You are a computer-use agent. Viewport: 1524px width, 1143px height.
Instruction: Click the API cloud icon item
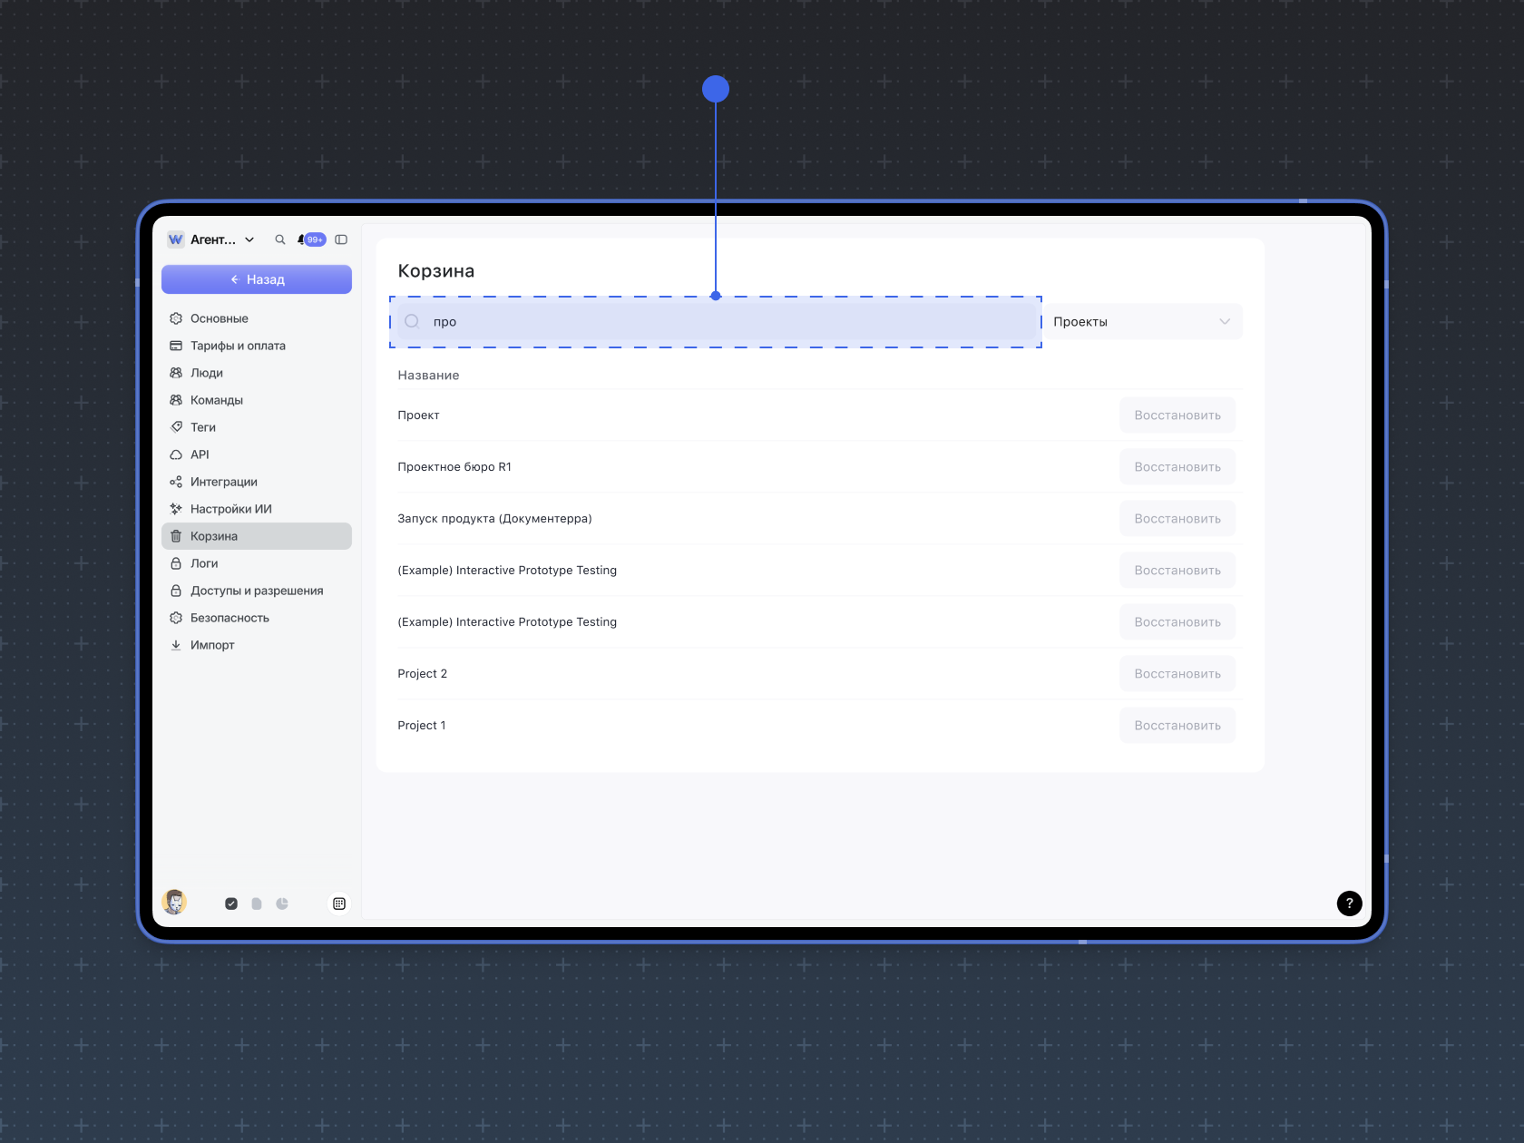199,454
